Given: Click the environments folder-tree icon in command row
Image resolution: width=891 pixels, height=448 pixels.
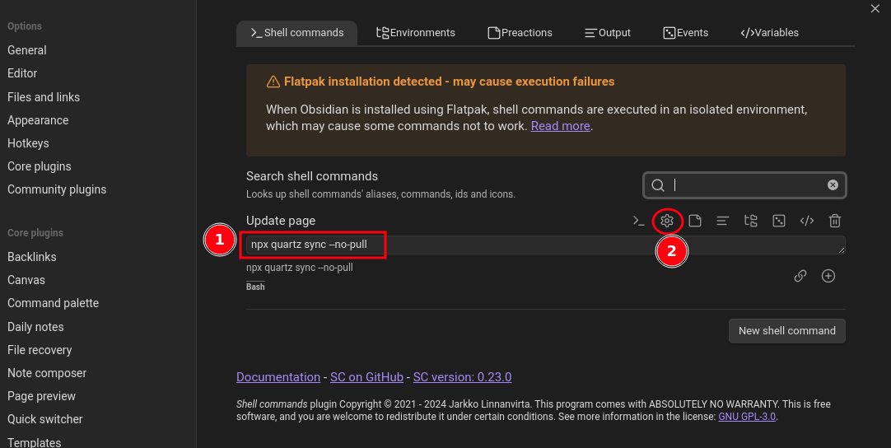Looking at the screenshot, I should point(750,221).
